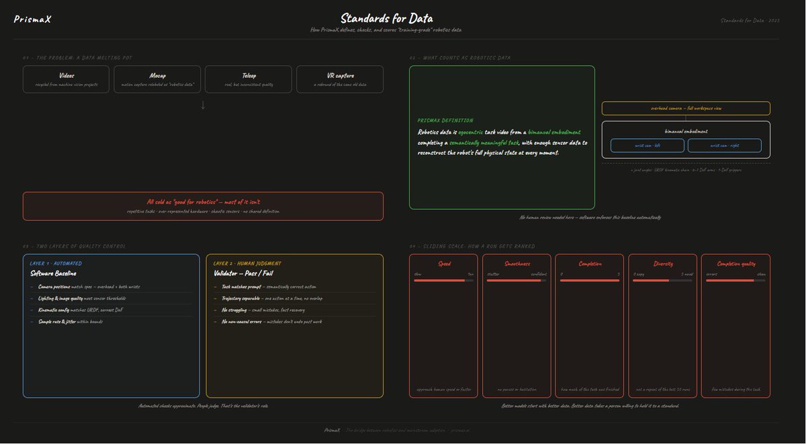
Task: Click the 'approach human speed or faster' caption
Action: point(444,389)
